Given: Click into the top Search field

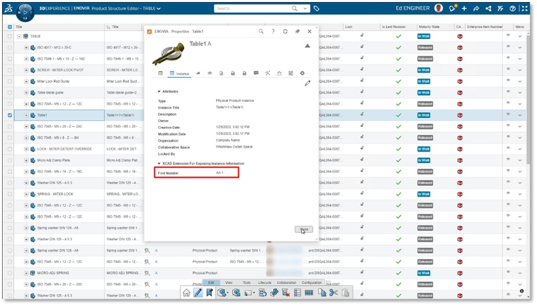Looking at the screenshot, I should (254, 9).
